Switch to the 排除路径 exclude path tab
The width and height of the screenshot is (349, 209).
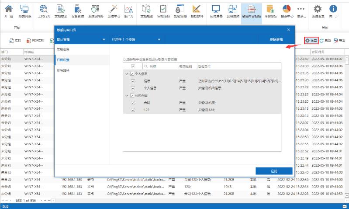tap(63, 70)
